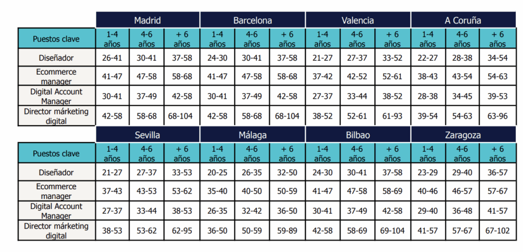Click 'Puestos clave' header in Sevilla table
The height and width of the screenshot is (252, 523).
(56, 153)
